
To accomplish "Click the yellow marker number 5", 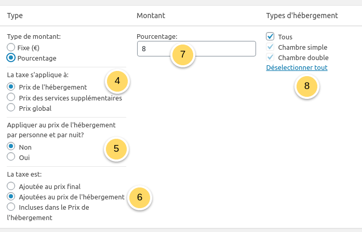I will 116,149.
